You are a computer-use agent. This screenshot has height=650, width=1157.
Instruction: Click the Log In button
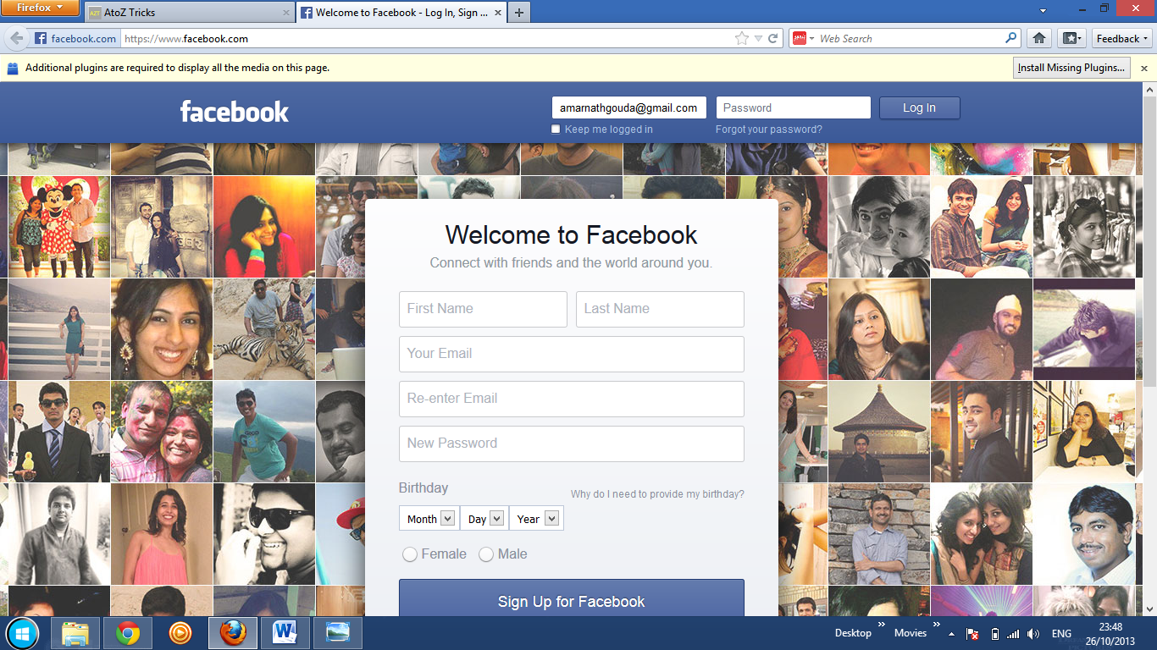pyautogui.click(x=919, y=107)
